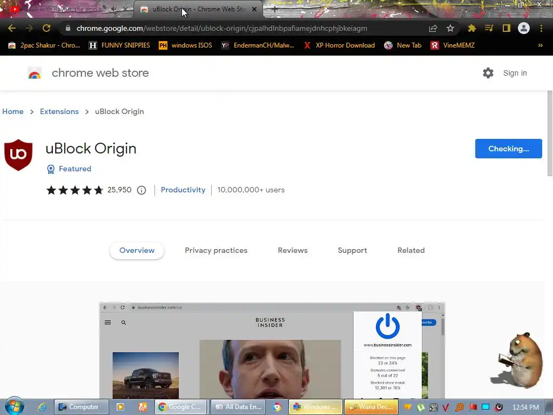
Task: Share this page via the share icon
Action: (x=433, y=28)
